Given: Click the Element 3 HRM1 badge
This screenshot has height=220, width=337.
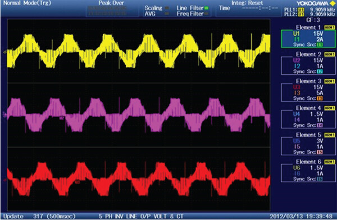Looking at the screenshot, I should point(330,82).
